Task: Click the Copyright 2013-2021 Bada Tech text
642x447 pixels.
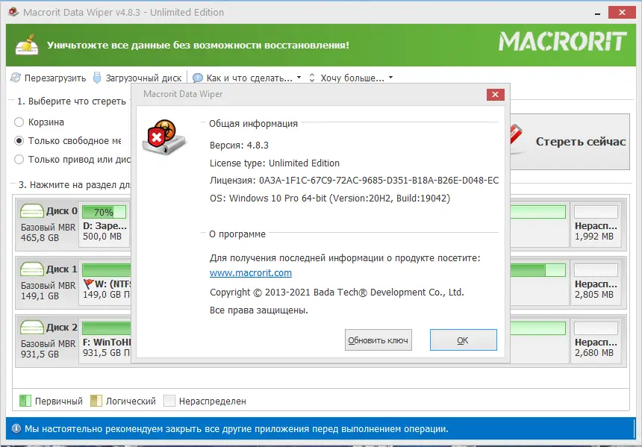Action: pos(337,293)
